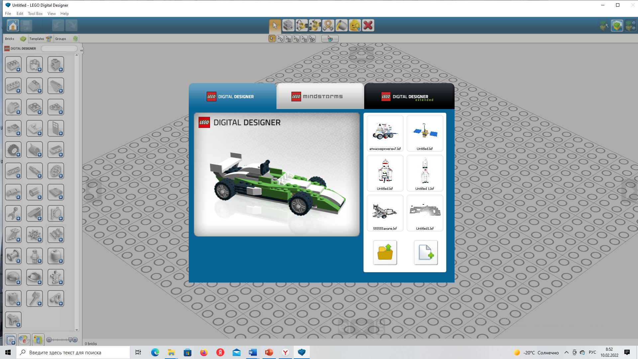
Task: Open the ship wheel brick category
Action: click(35, 235)
